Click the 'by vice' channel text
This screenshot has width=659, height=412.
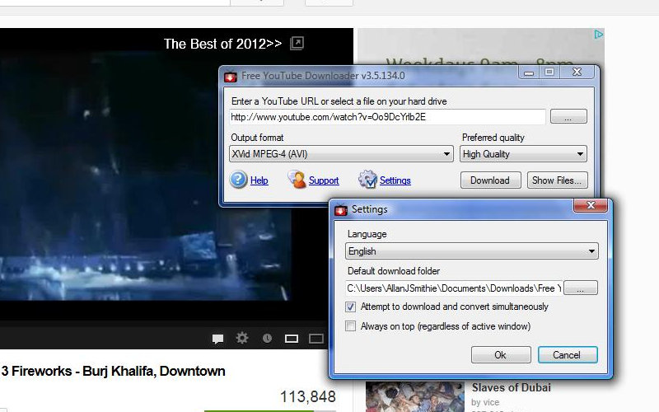(x=485, y=402)
